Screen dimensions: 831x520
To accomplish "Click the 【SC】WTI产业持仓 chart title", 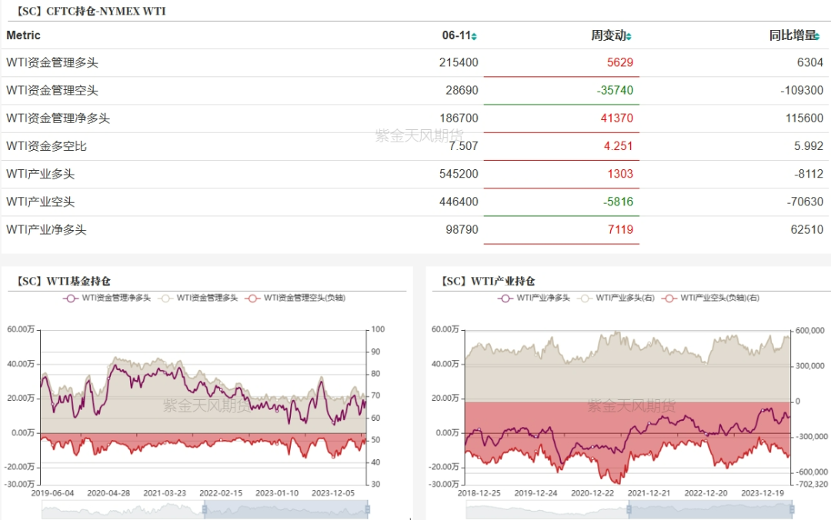I will [488, 282].
